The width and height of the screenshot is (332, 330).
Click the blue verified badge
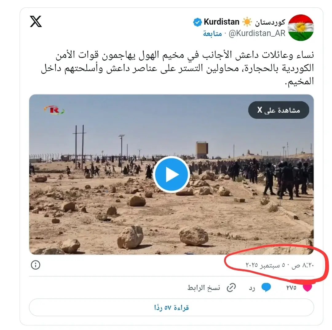[197, 22]
